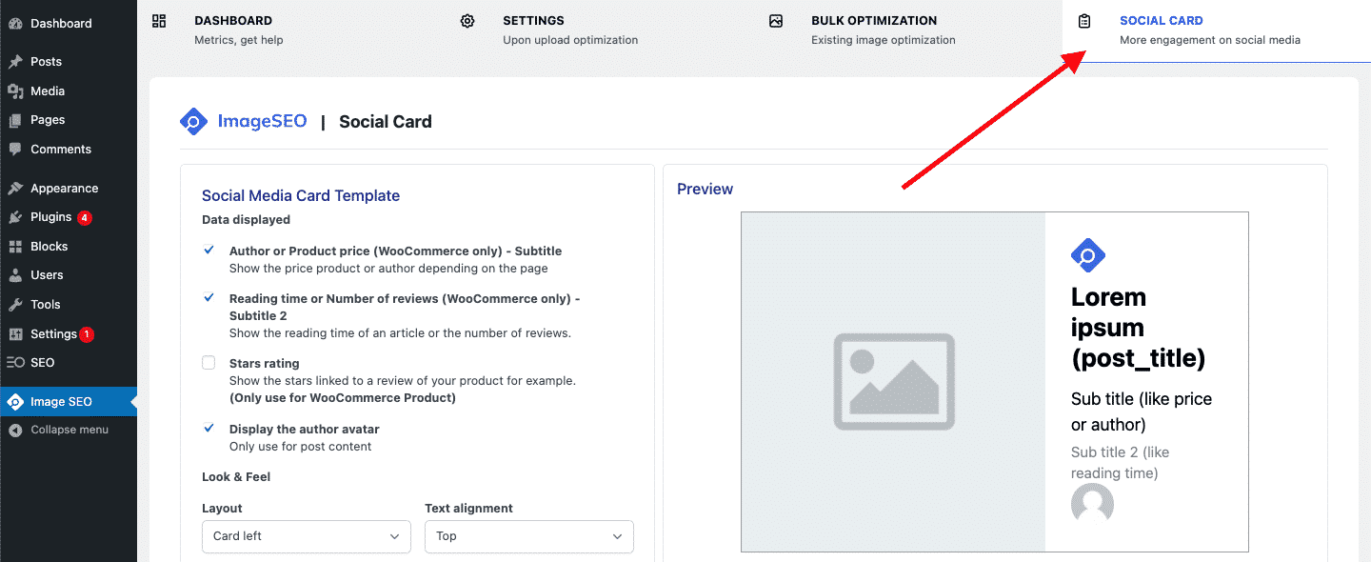The height and width of the screenshot is (562, 1371).
Task: Enable the Stars rating option
Action: (x=209, y=363)
